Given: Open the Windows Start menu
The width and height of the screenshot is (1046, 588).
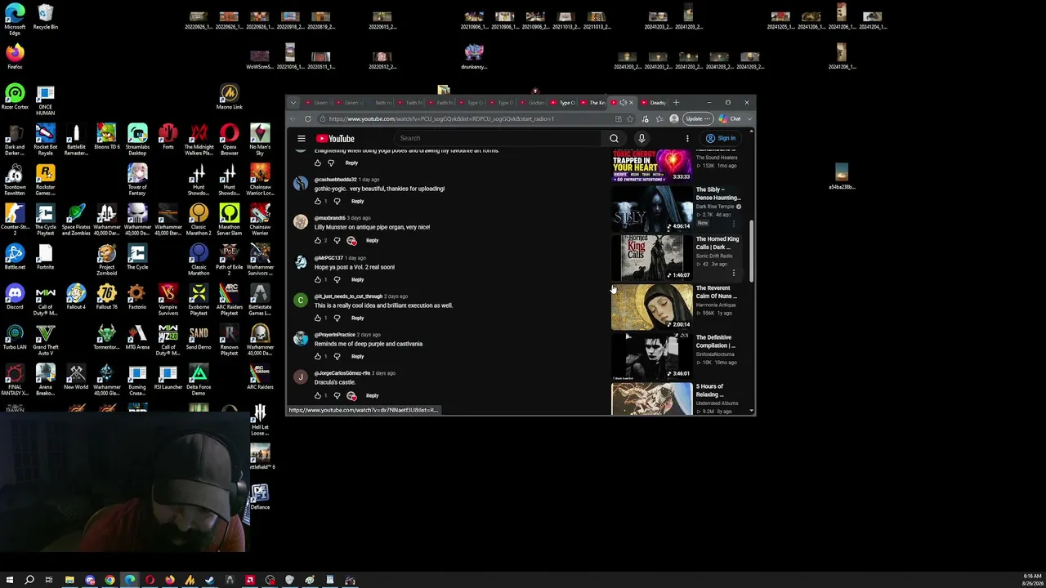Looking at the screenshot, I should [10, 580].
